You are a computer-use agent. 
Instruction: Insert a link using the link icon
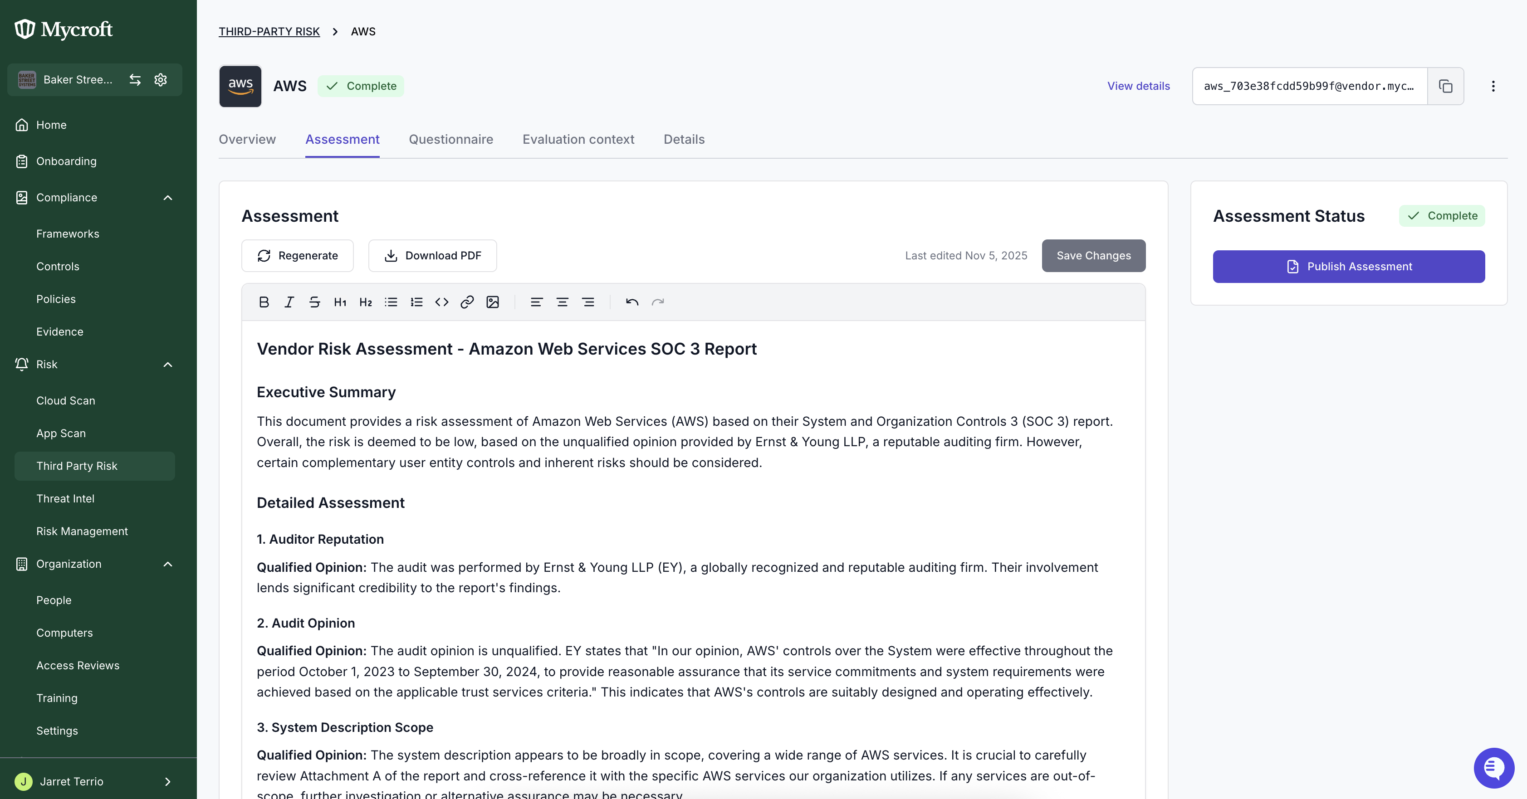[x=467, y=302]
